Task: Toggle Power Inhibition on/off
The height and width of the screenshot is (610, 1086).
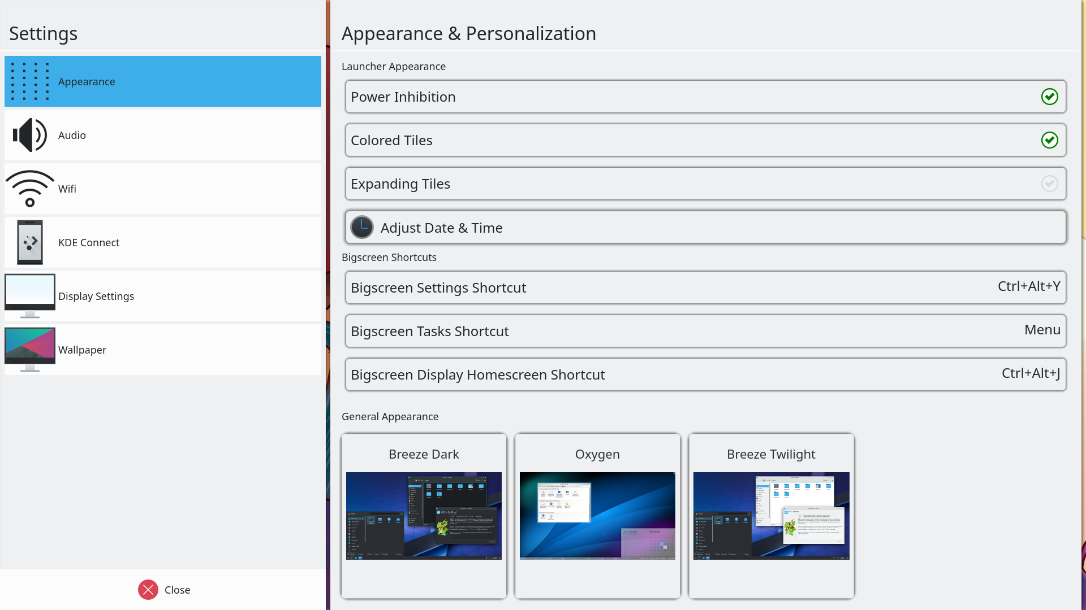Action: (1049, 96)
